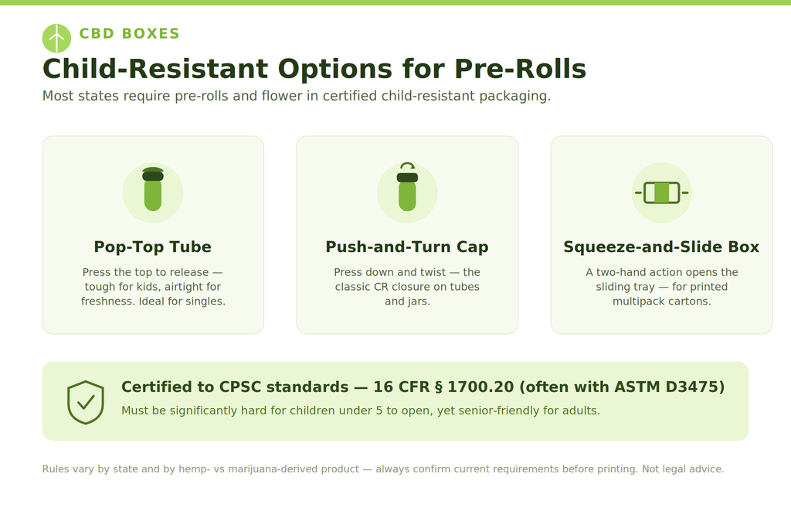The width and height of the screenshot is (791, 528).
Task: Click the Squeeze-and-Slide Box description text
Action: point(661,287)
